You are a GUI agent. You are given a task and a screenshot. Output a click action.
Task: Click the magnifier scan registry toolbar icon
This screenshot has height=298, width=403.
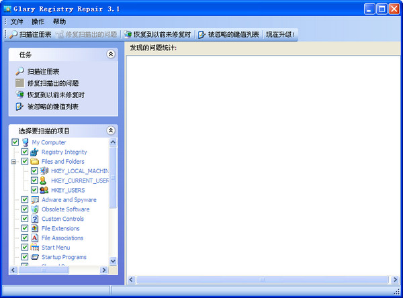(13, 34)
